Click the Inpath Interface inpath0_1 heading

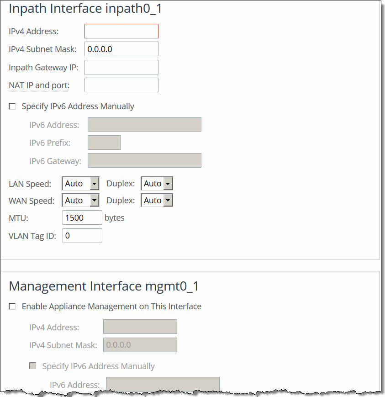pos(85,8)
